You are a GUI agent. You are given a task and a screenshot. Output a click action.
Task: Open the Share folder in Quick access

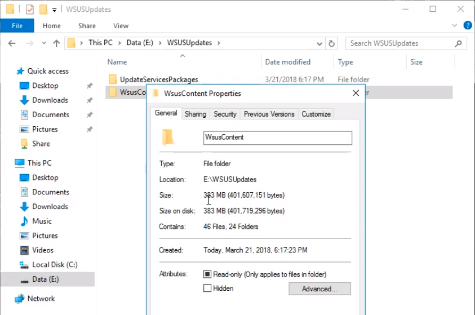tap(41, 144)
